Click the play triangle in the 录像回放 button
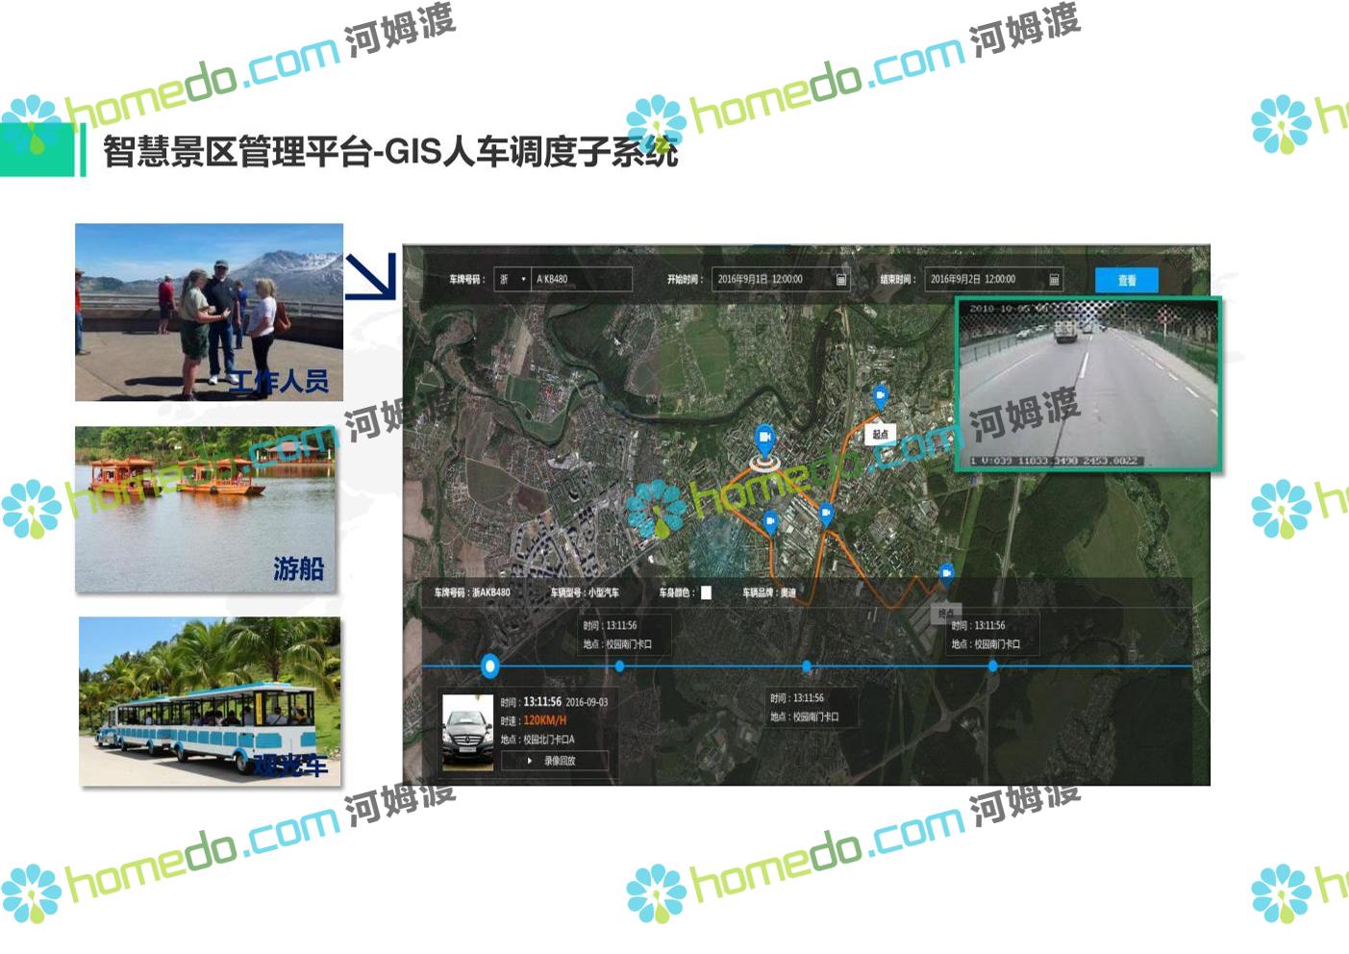 [530, 761]
